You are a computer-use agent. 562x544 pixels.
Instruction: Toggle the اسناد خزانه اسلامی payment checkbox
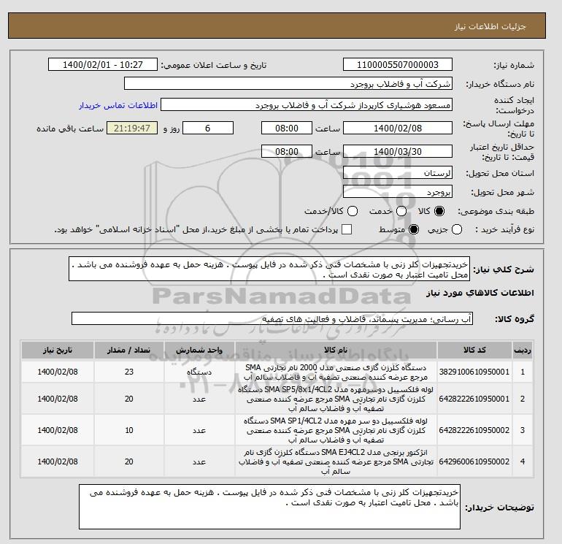tap(347, 229)
